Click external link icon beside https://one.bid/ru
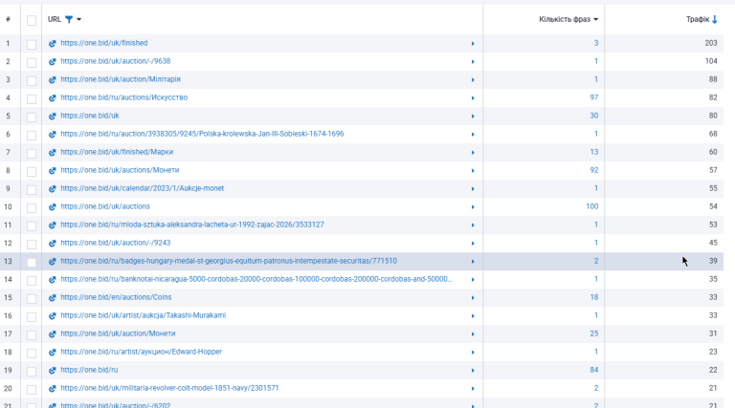735x408 pixels. click(x=52, y=371)
